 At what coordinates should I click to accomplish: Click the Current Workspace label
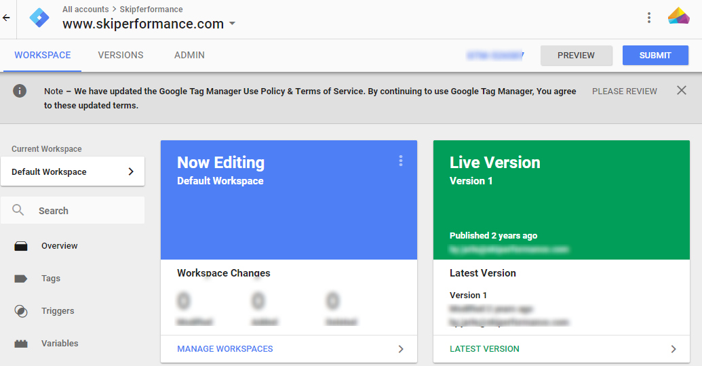tap(47, 149)
